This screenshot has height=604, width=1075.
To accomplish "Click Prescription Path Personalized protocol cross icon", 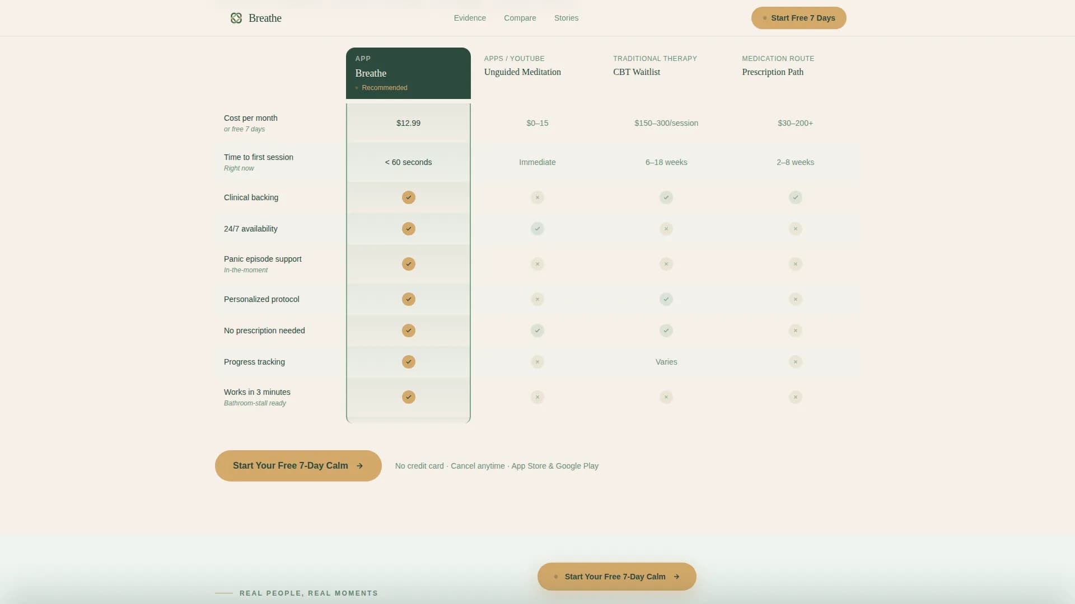I will click(795, 299).
